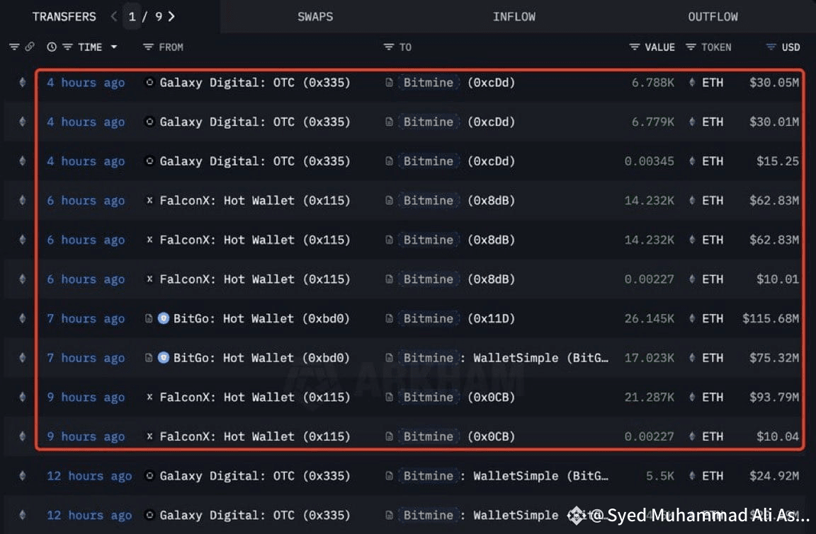Filter by the TO column
816x534 pixels.
(x=388, y=47)
